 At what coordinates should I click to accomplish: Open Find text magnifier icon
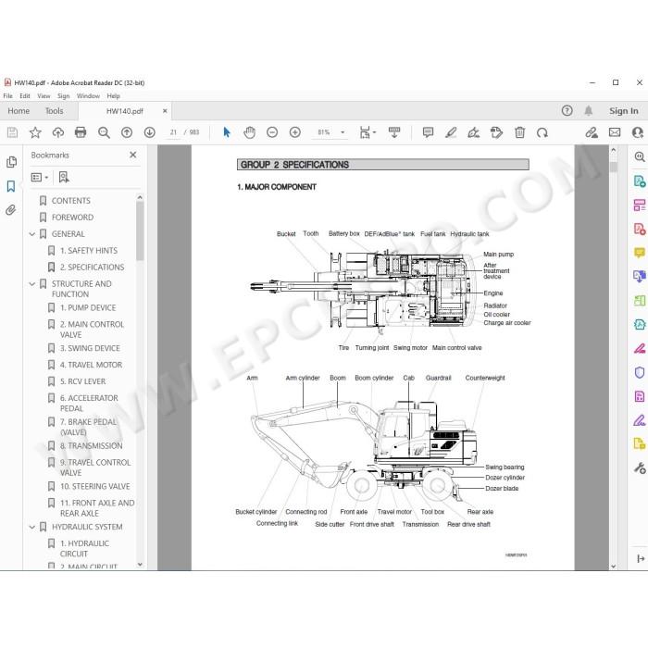tap(104, 132)
